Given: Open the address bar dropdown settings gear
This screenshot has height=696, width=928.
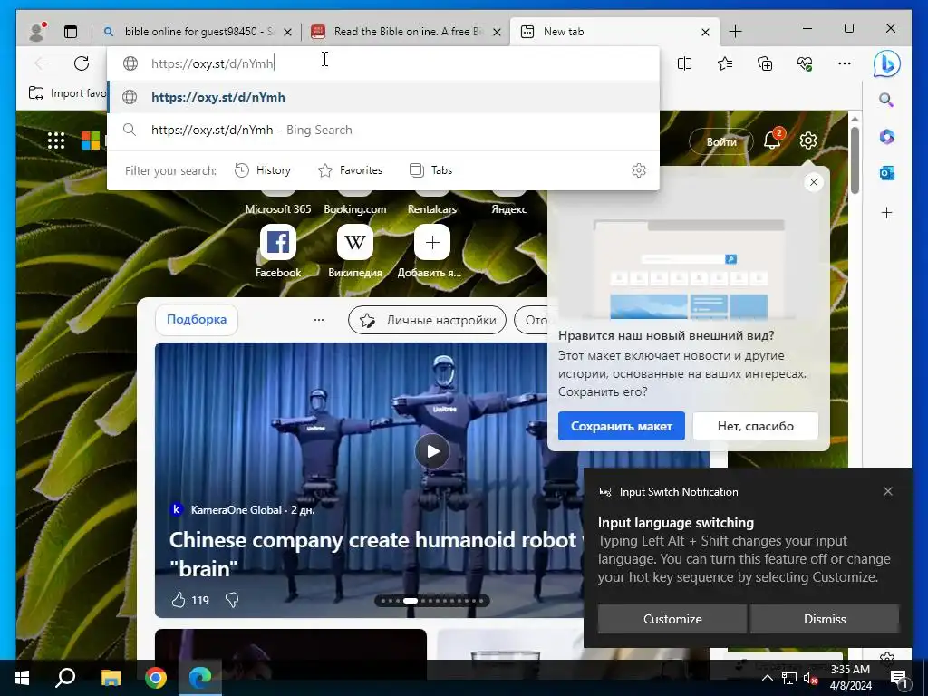Looking at the screenshot, I should [639, 170].
